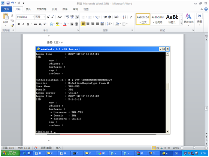Screen dimensions: 209x157
Task: Click the Cut scissors icon
Action: click(x=12, y=15)
